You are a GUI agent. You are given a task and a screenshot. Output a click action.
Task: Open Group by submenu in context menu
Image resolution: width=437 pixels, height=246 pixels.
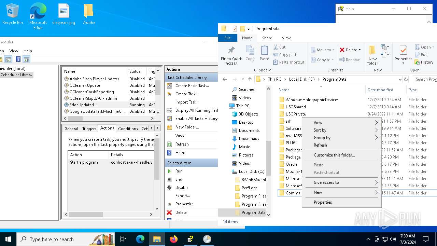pyautogui.click(x=342, y=138)
